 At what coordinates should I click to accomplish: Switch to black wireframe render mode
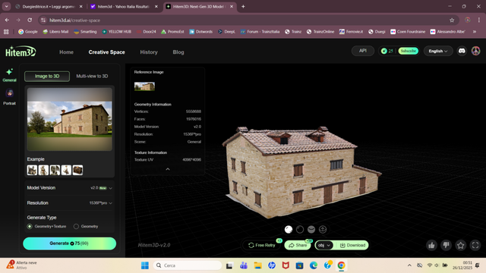pyautogui.click(x=300, y=229)
